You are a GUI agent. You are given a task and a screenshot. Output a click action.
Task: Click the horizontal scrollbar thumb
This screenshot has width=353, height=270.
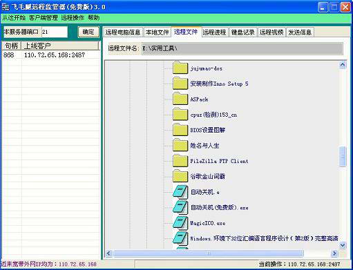click(209, 253)
